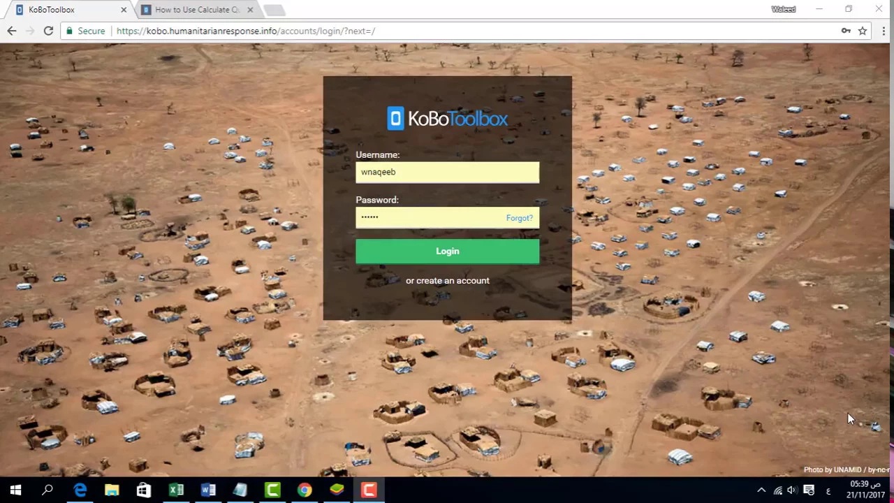Click the notepad-like taskbar icon
894x503 pixels.
240,490
